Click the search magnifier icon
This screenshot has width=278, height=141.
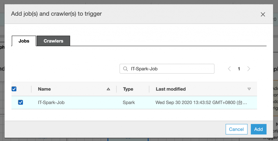click(x=125, y=69)
